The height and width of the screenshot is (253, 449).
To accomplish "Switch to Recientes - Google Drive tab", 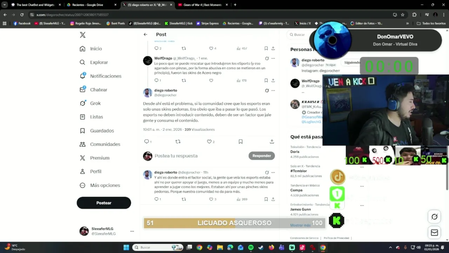I will pyautogui.click(x=92, y=5).
